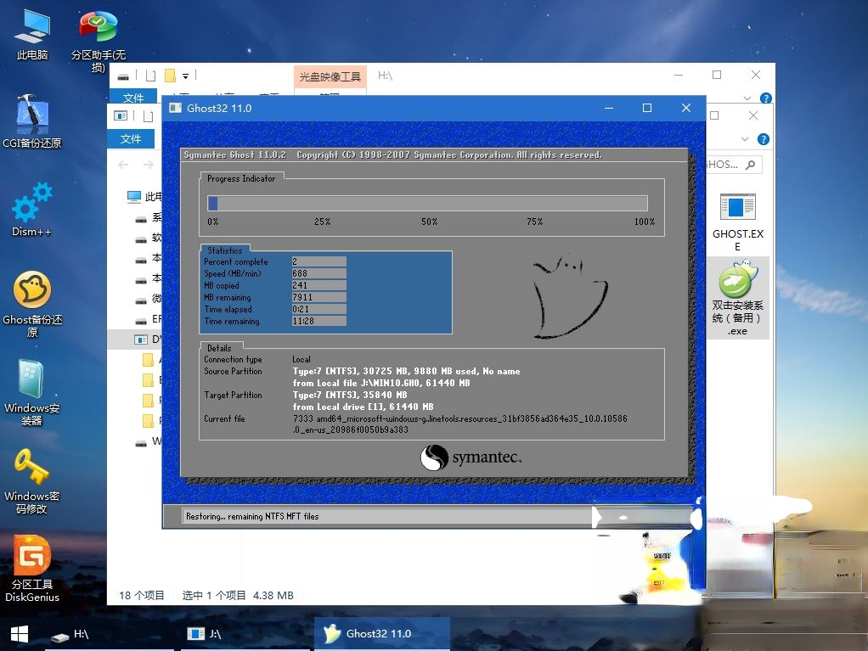Launch the CGI备份还原 desktop shortcut
This screenshot has width=868, height=651.
(x=32, y=121)
